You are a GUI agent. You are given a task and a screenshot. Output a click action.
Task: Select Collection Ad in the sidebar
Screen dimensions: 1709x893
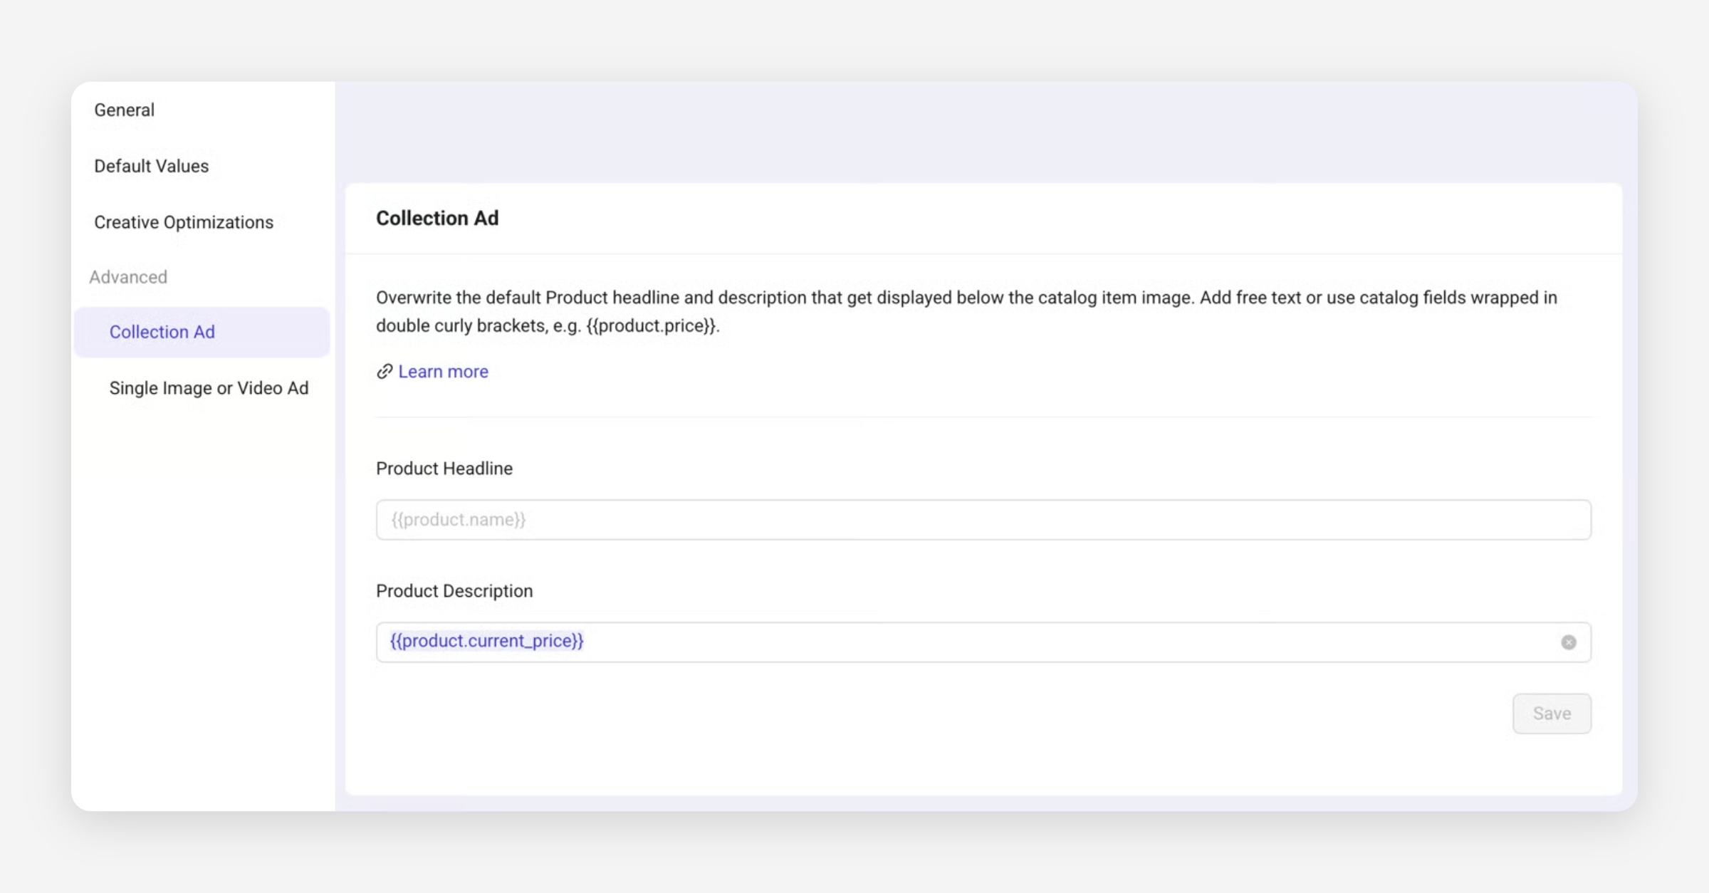pyautogui.click(x=162, y=332)
